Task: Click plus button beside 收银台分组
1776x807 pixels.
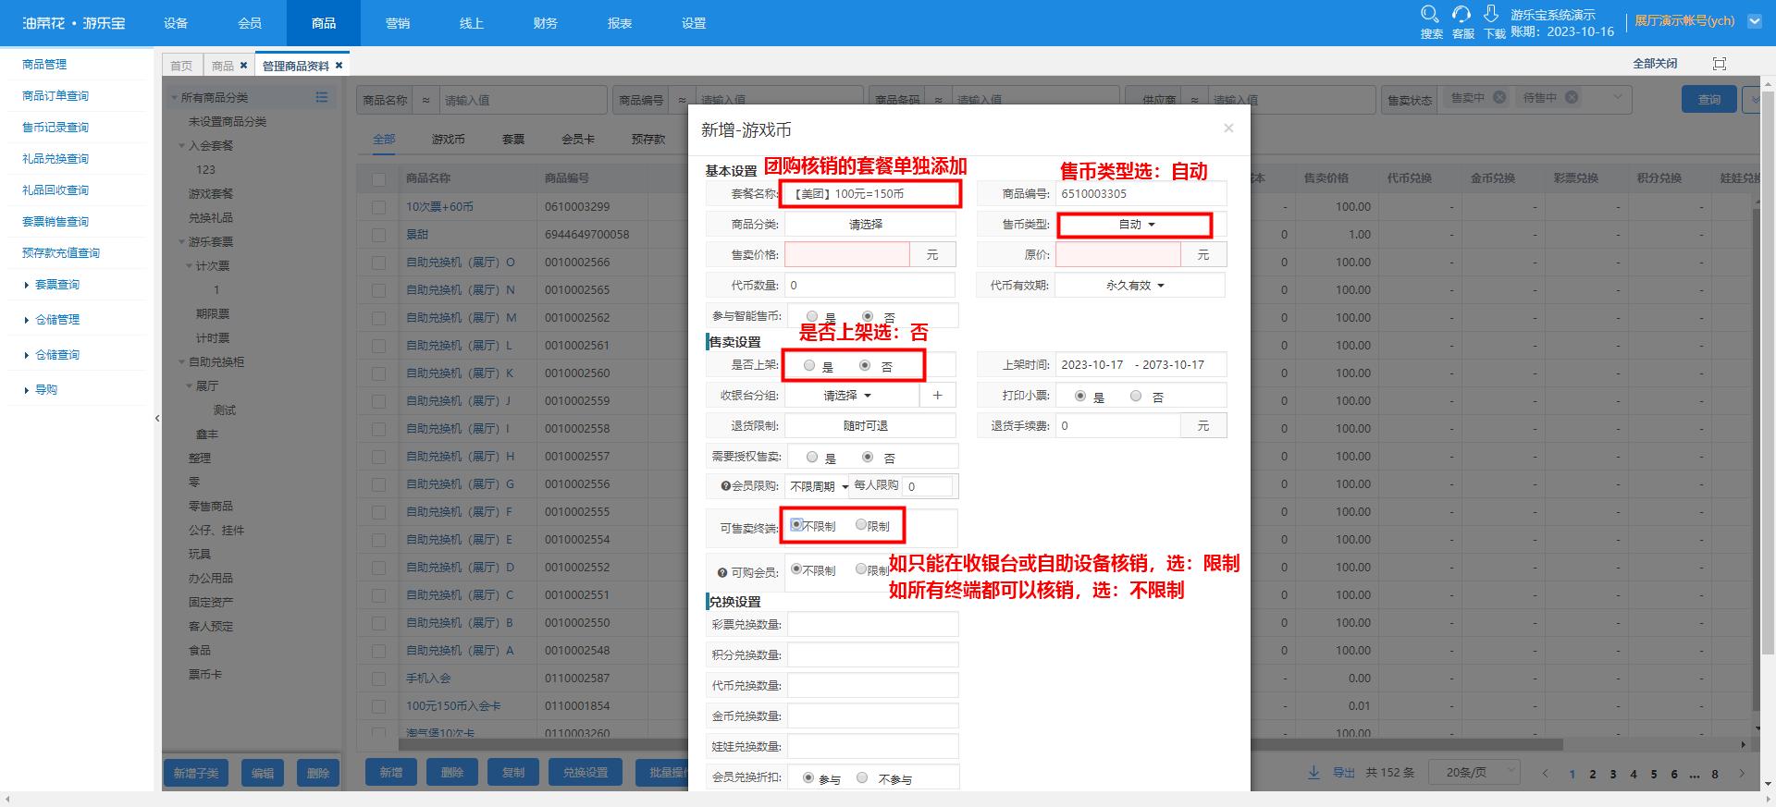Action: coord(937,395)
